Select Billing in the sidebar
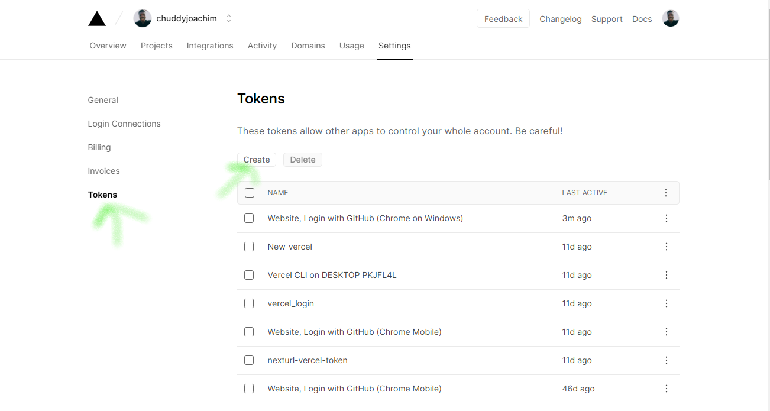Screen dimensions: 770x411 (99, 147)
